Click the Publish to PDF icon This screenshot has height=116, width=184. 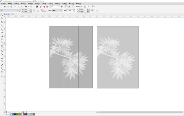(x=48, y=7)
